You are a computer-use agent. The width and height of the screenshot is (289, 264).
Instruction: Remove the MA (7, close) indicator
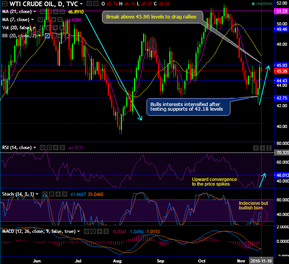pyautogui.click(x=60, y=20)
